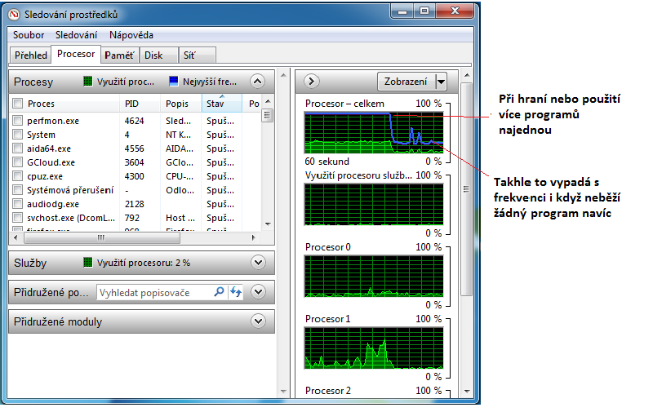653x412 pixels.
Task: Open the Zobrazení dropdown arrow
Action: click(441, 82)
